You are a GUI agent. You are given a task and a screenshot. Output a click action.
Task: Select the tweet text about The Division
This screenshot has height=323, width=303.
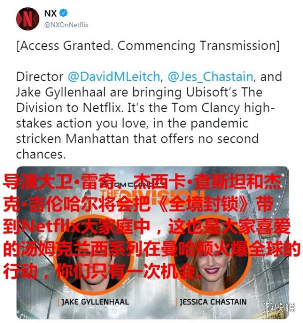pos(148,115)
